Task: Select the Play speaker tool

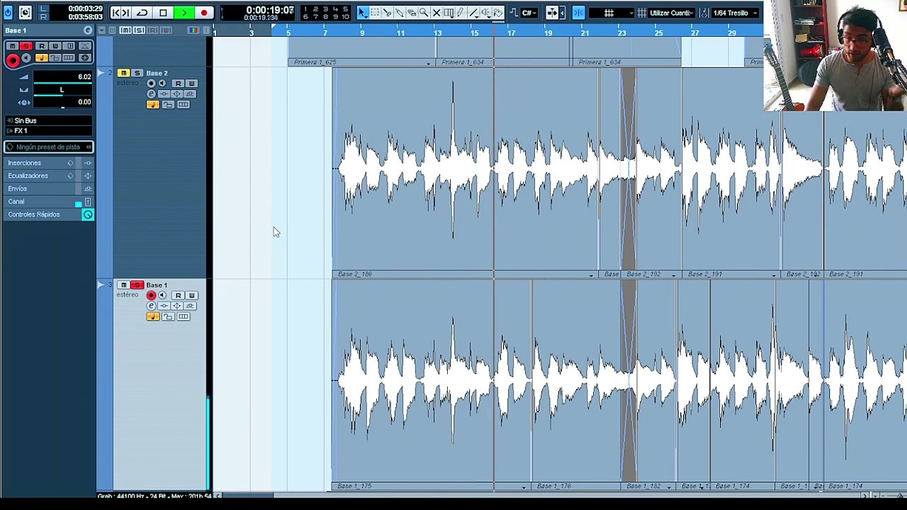Action: pos(485,13)
